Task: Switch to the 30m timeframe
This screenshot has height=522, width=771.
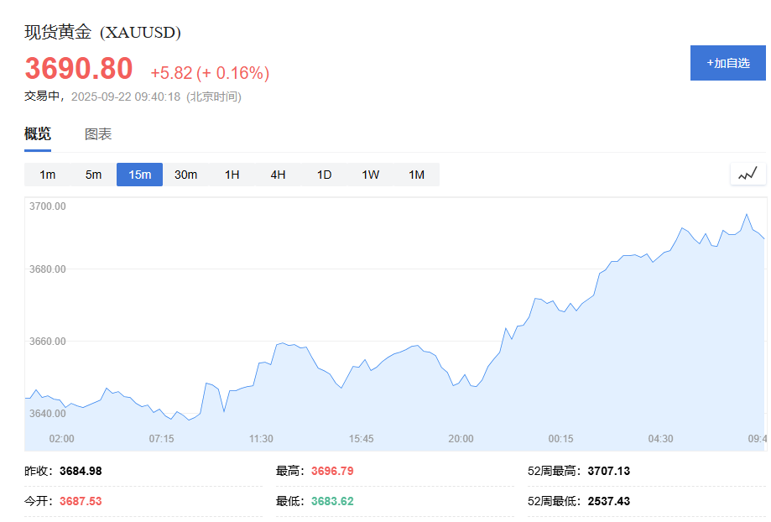Action: click(x=185, y=174)
